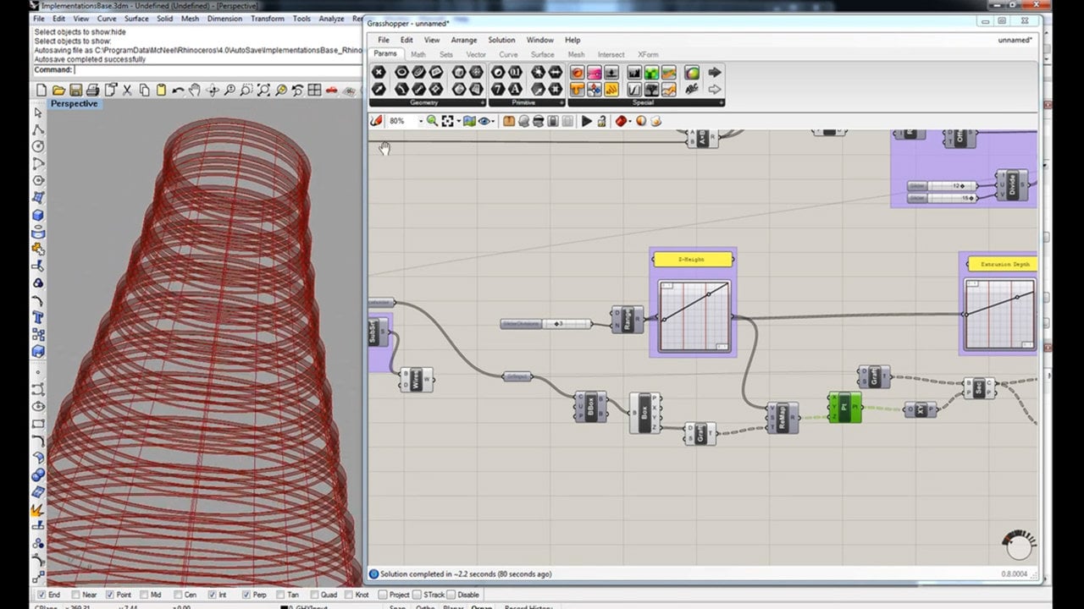
Task: Click the Z-Height yellow panel label
Action: point(693,260)
